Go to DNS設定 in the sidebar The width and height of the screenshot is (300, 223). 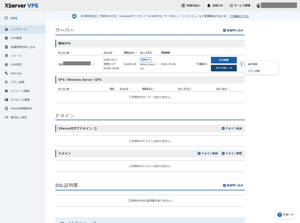16,64
